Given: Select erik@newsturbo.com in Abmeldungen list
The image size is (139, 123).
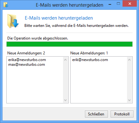Looking at the screenshot, I should [90, 60].
